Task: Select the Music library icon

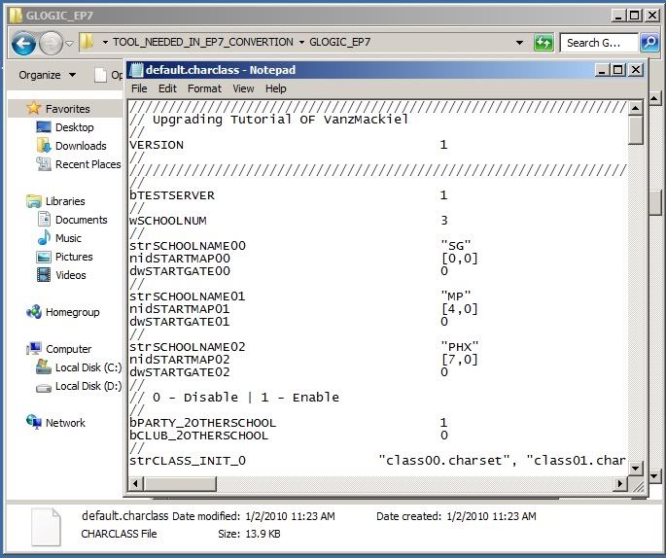Action: point(44,238)
